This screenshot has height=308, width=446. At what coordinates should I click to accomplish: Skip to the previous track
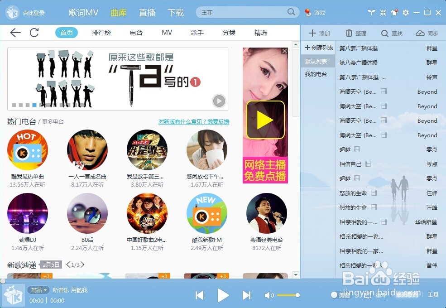tap(200, 295)
